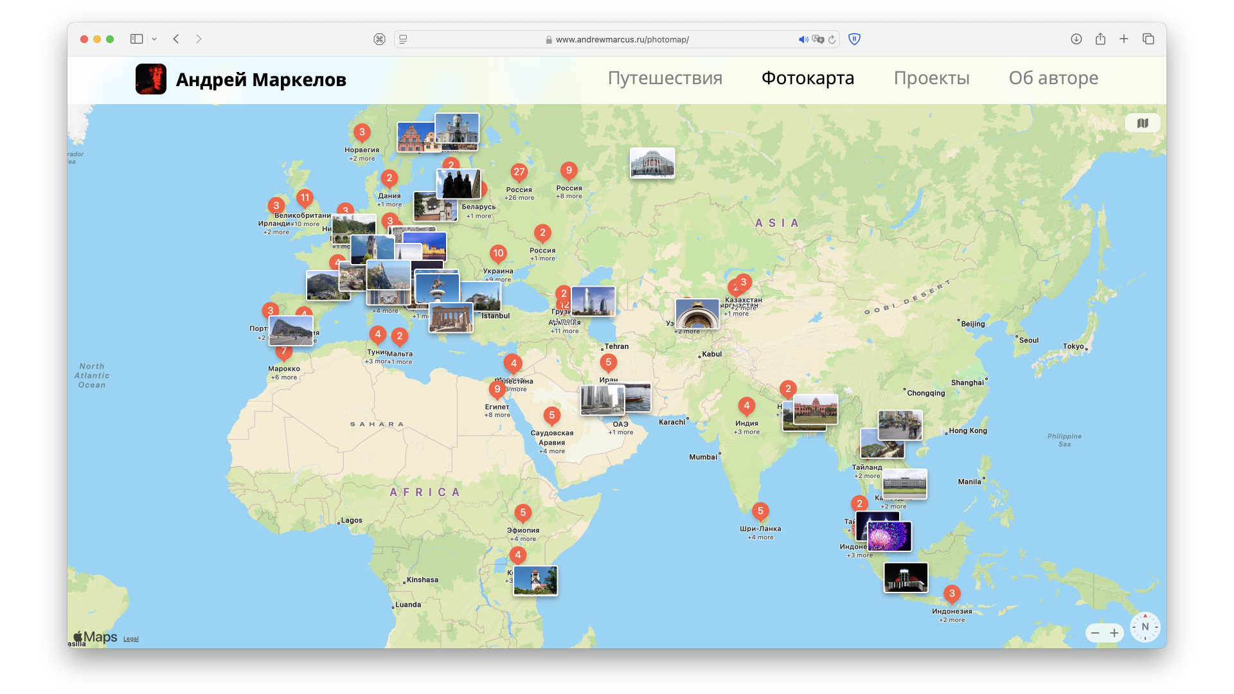Open the Проекты navigation tab
The height and width of the screenshot is (694, 1234).
(931, 78)
